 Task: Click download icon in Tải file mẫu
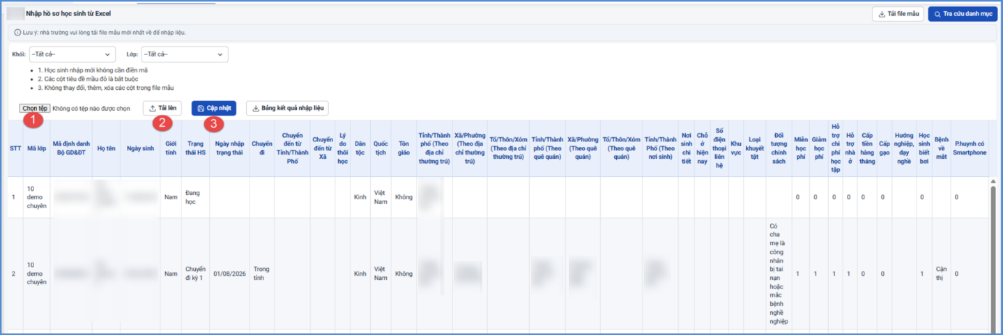pos(882,14)
